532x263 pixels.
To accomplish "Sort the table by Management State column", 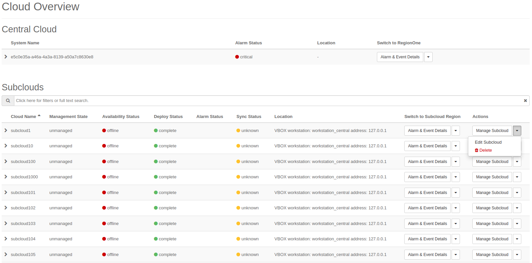I will 68,117.
